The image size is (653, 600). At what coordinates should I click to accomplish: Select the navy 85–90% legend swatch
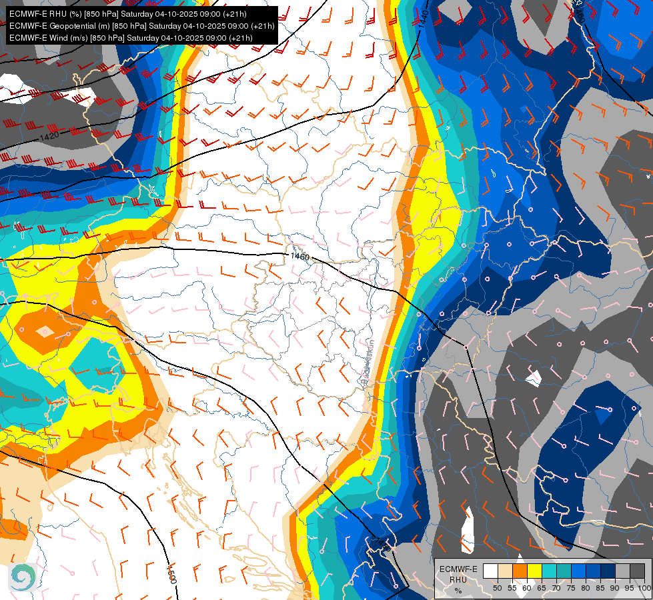click(x=608, y=571)
